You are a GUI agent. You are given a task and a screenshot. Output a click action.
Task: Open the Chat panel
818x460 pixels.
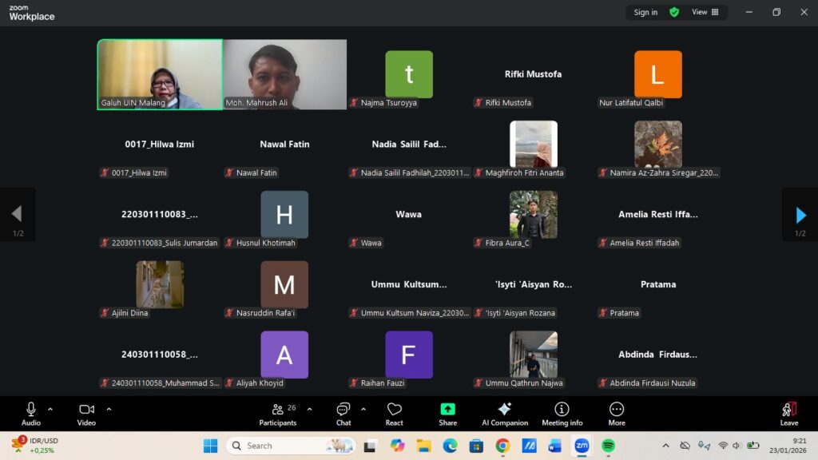point(343,413)
